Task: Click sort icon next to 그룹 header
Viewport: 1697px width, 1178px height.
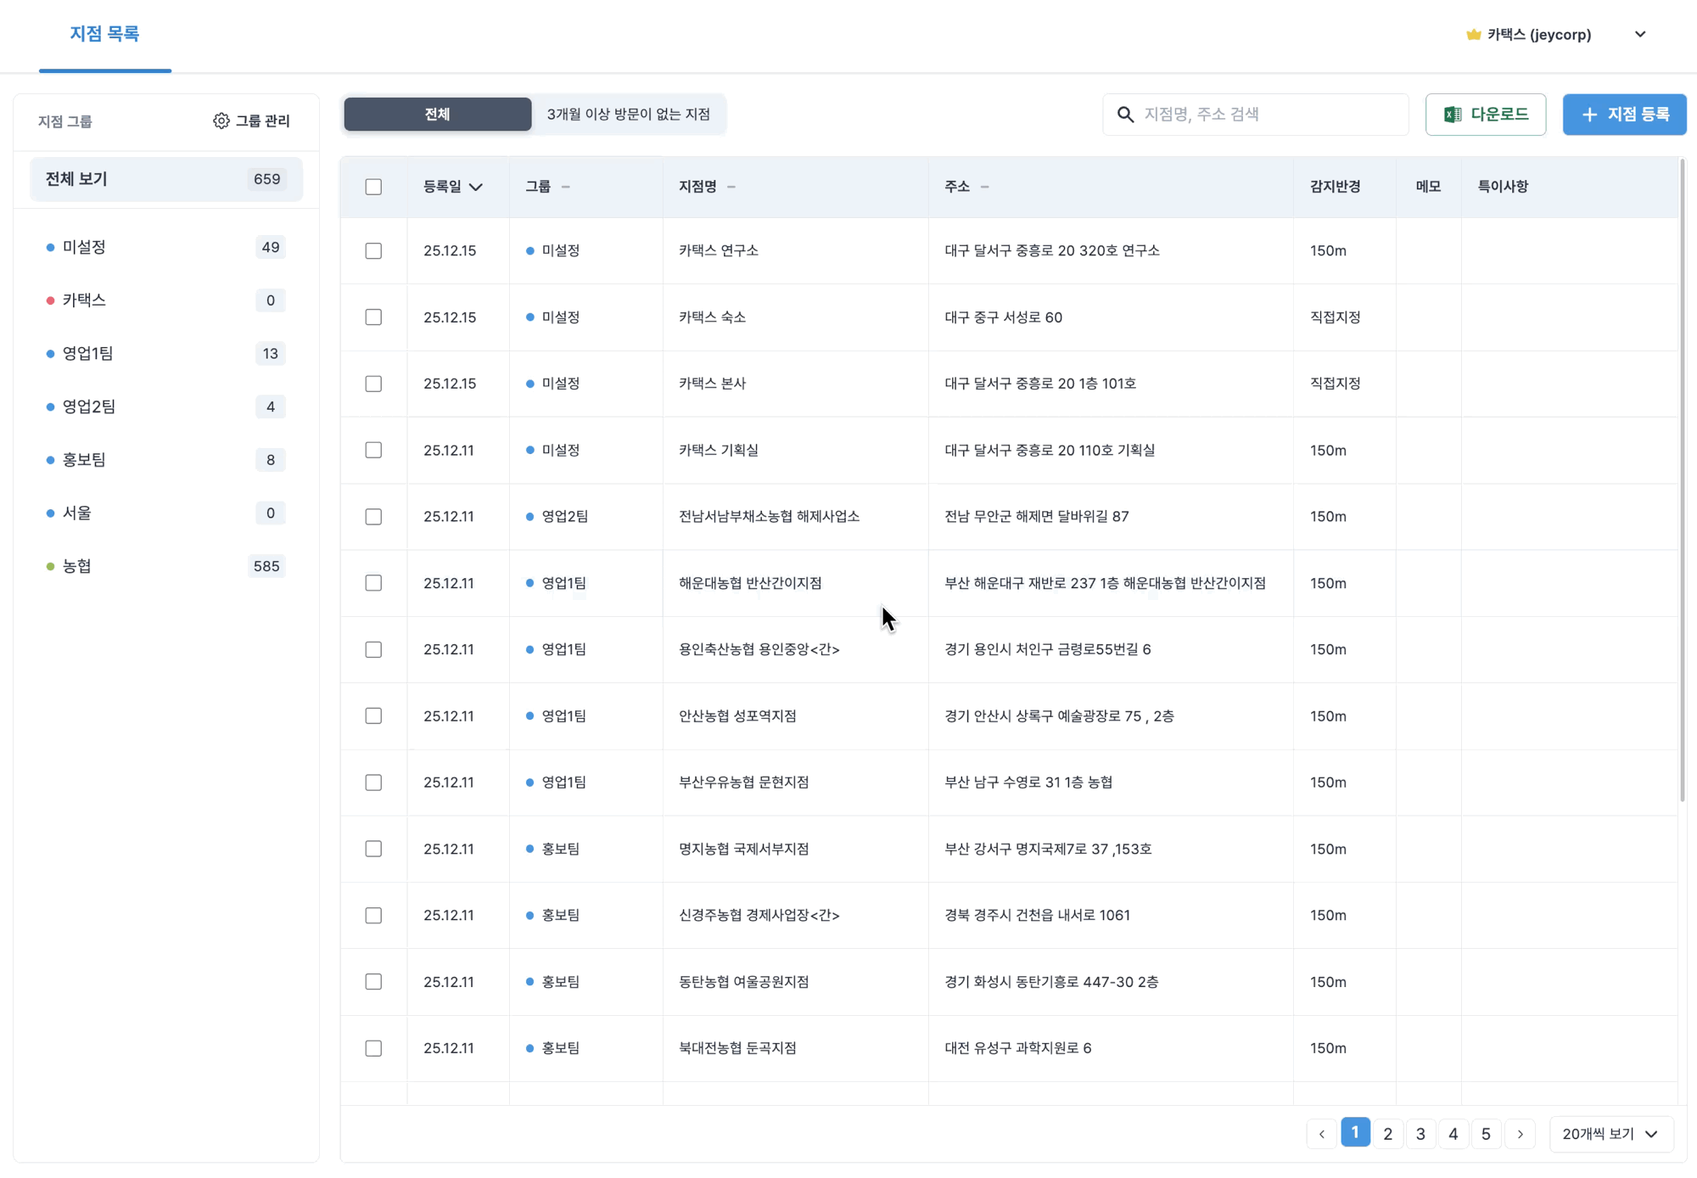Action: (566, 187)
